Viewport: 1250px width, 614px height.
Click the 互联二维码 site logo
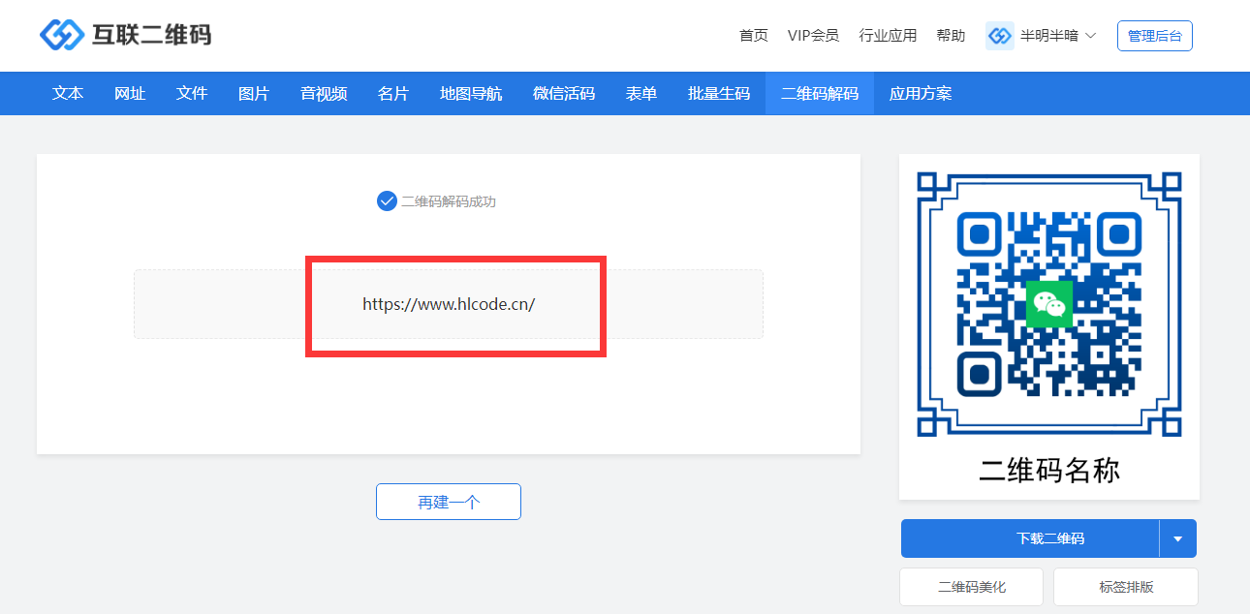[125, 36]
